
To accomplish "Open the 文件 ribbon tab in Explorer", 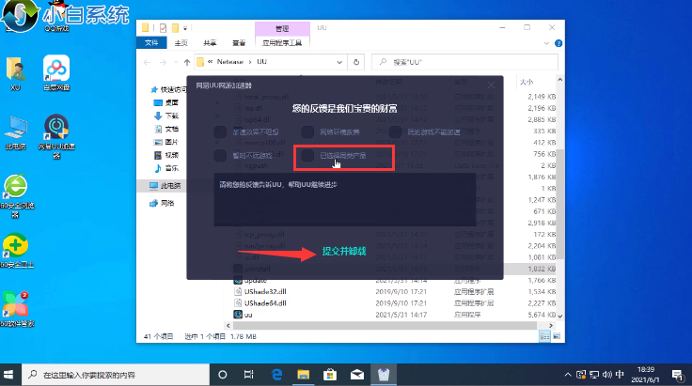I will point(151,43).
